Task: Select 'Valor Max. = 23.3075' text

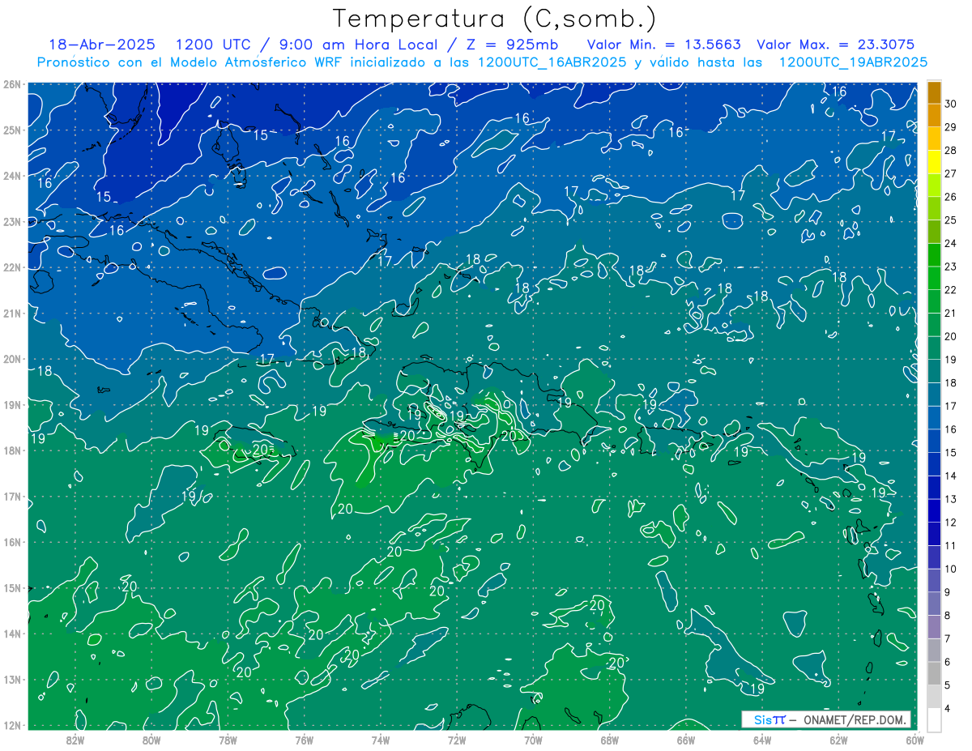Action: click(835, 45)
